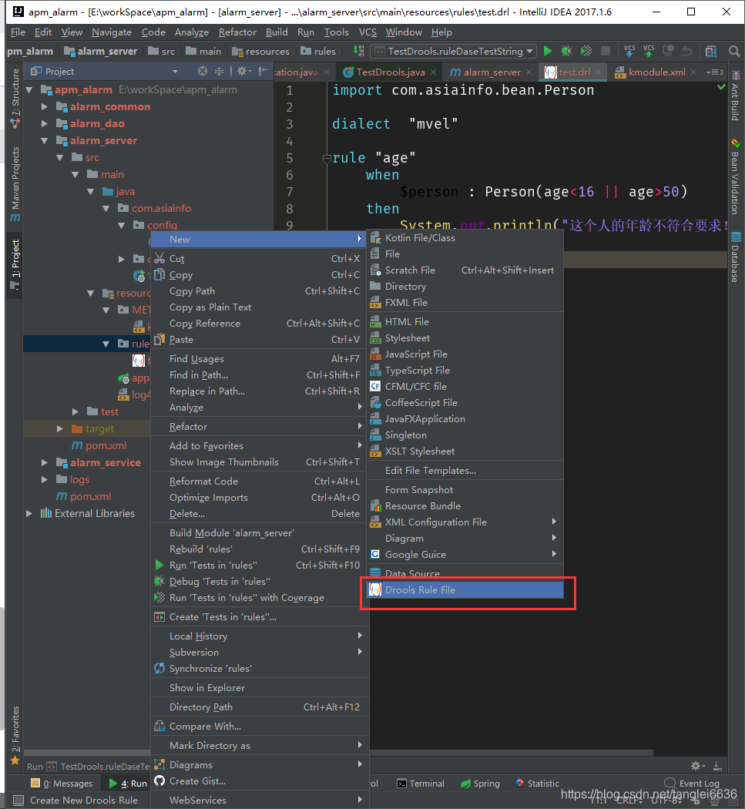This screenshot has height=809, width=745.
Task: Click the green inspection checkmark indicator
Action: coord(721,87)
